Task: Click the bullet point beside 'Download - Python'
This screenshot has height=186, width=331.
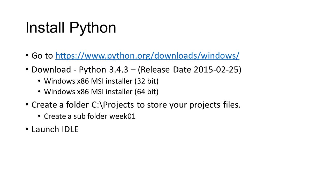Action: [x=27, y=70]
